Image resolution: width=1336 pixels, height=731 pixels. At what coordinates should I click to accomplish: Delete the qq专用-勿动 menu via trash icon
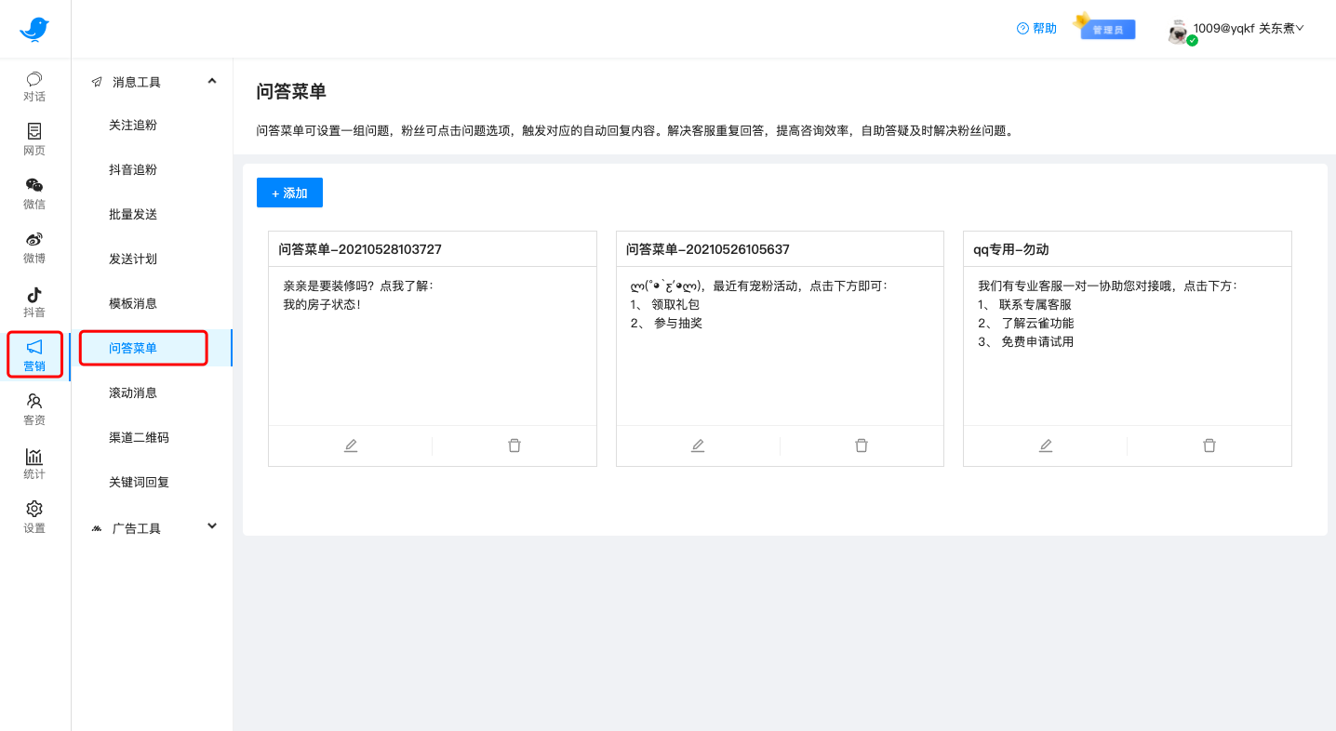[x=1209, y=445]
